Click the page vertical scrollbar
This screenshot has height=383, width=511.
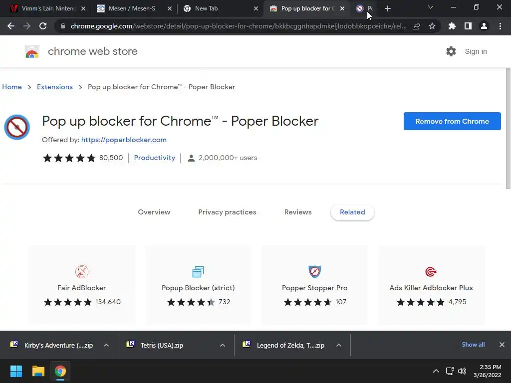[508, 128]
